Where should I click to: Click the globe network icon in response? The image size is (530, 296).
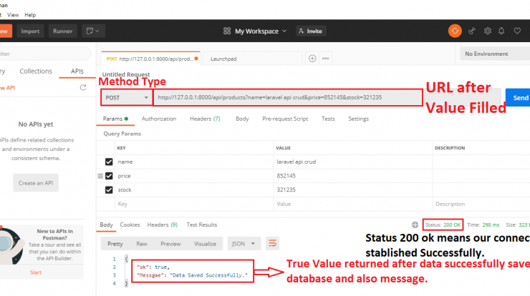(x=415, y=225)
